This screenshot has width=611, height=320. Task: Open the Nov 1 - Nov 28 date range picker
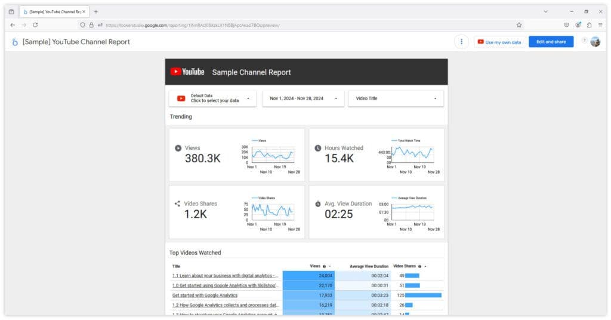(303, 99)
